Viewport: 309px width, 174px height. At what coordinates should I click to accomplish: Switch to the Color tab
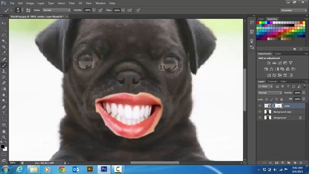(x=261, y=19)
